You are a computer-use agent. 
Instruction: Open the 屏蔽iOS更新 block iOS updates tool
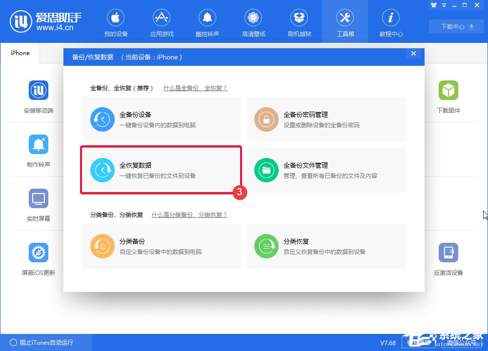pos(38,258)
